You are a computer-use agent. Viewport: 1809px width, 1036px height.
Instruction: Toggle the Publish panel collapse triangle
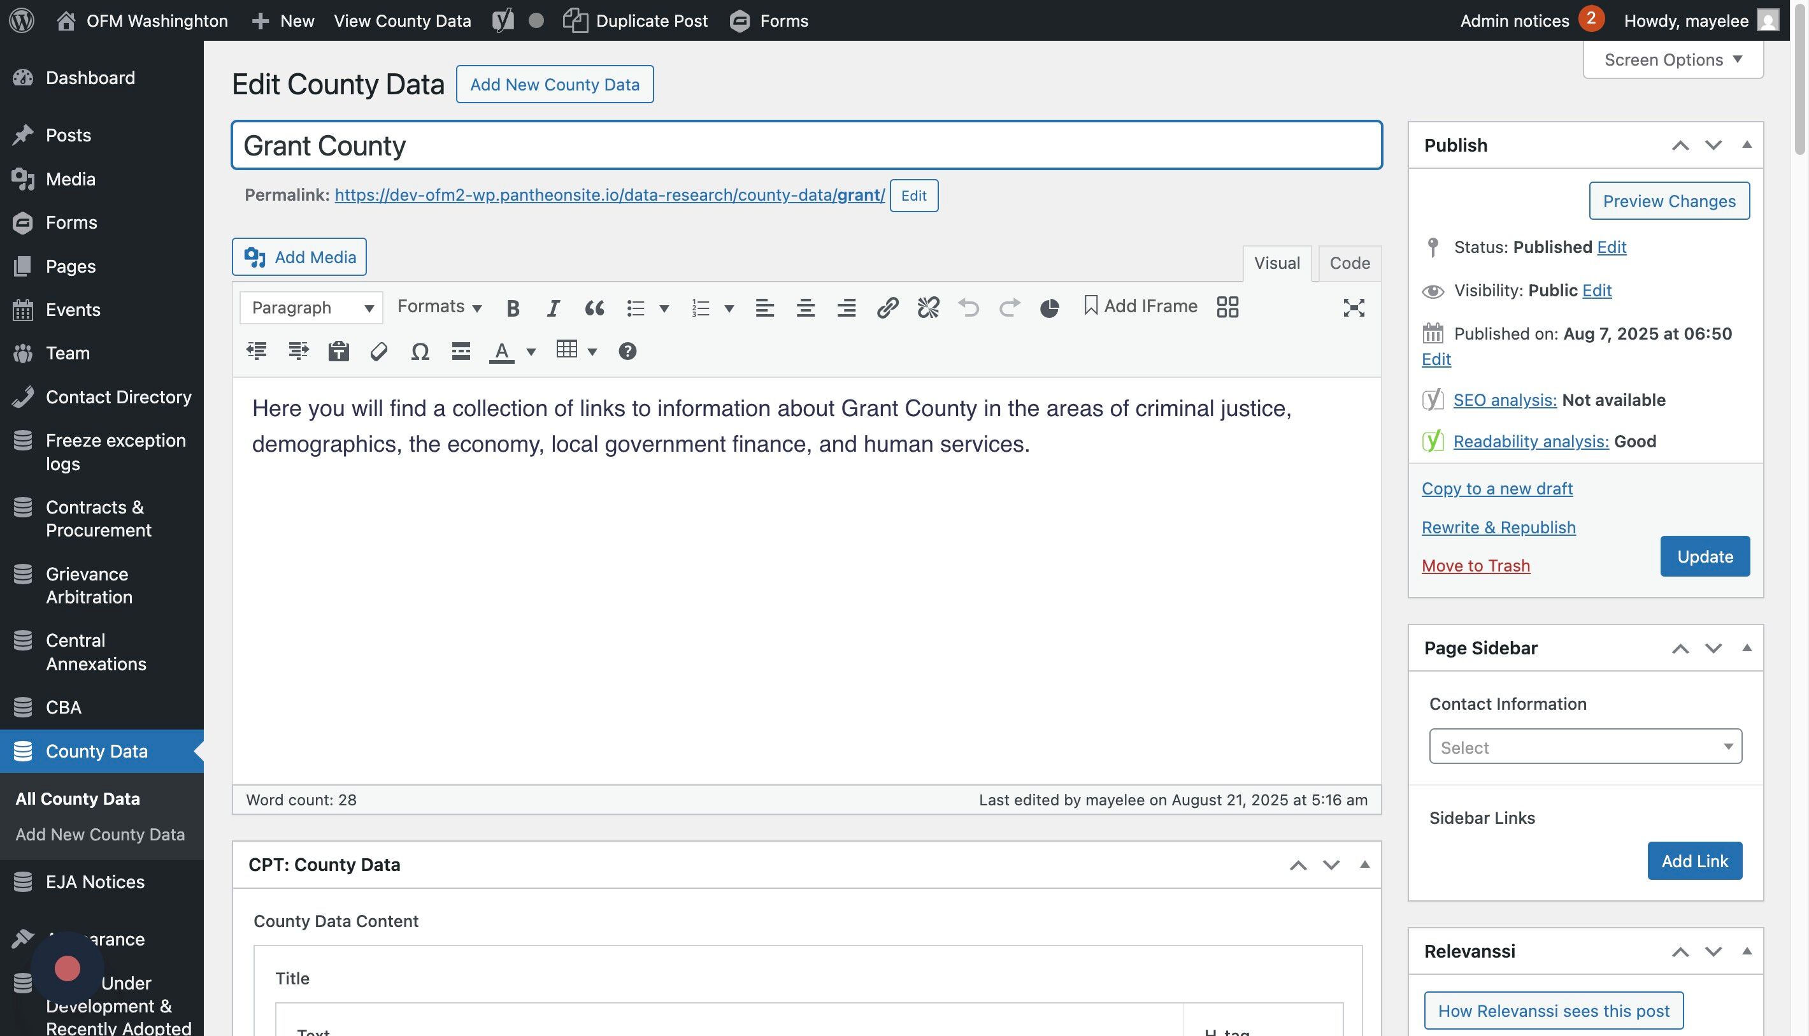(1747, 145)
